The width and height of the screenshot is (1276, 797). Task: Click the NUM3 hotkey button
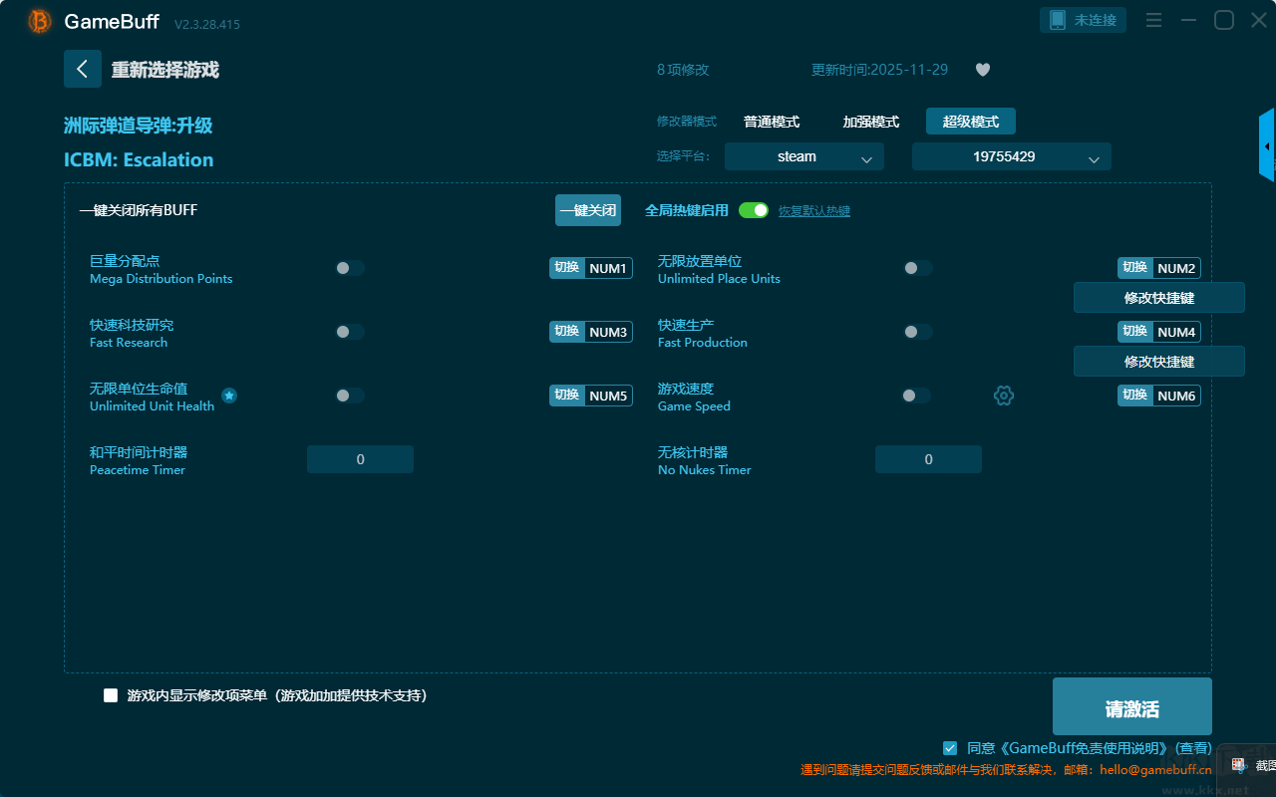pyautogui.click(x=591, y=332)
